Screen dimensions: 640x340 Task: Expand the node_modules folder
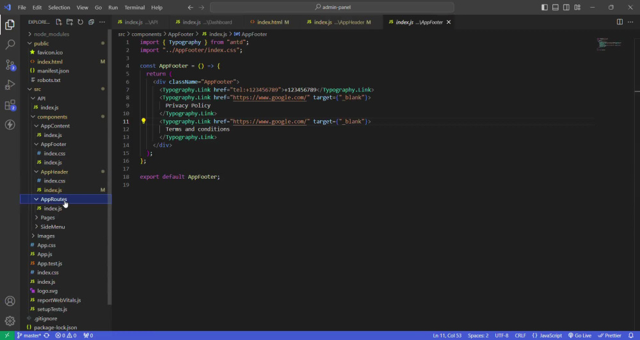click(51, 34)
